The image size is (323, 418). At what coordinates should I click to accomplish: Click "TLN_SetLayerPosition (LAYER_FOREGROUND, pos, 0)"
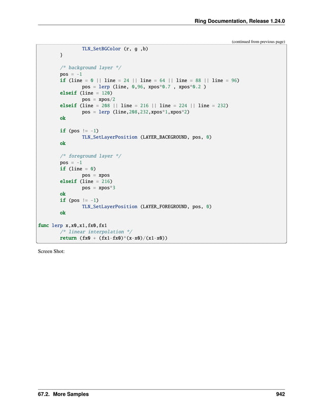tap(147, 207)
